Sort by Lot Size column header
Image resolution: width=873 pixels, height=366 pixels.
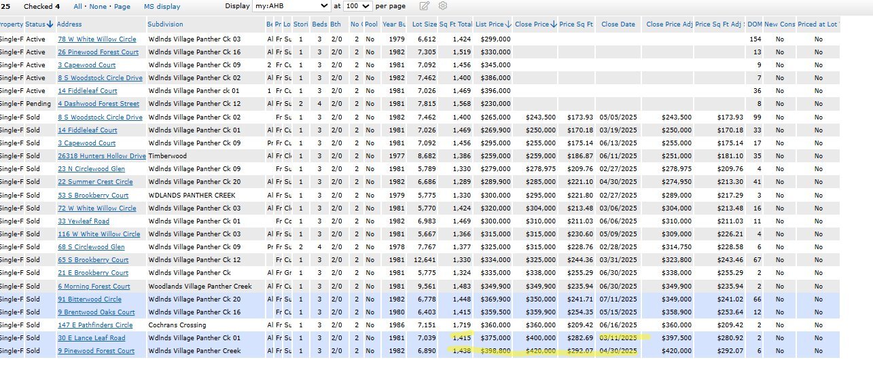[424, 24]
